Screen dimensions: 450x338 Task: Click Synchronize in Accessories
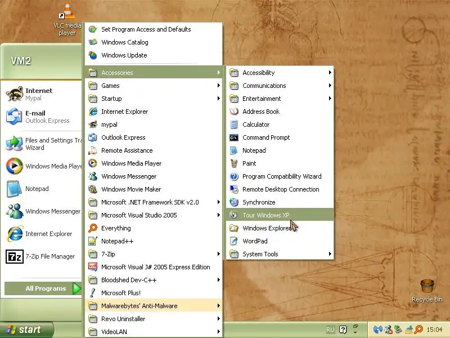[280, 202]
